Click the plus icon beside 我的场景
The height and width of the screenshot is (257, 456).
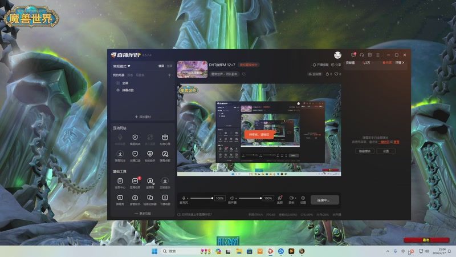point(169,75)
